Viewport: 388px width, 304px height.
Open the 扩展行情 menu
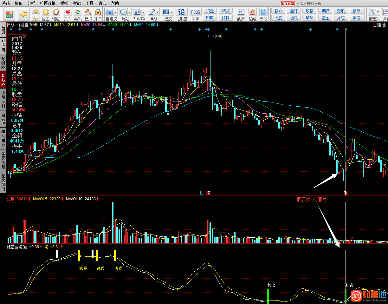pyautogui.click(x=48, y=3)
